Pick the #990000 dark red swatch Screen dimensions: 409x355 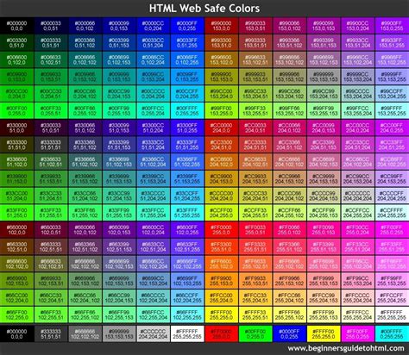[222, 26]
